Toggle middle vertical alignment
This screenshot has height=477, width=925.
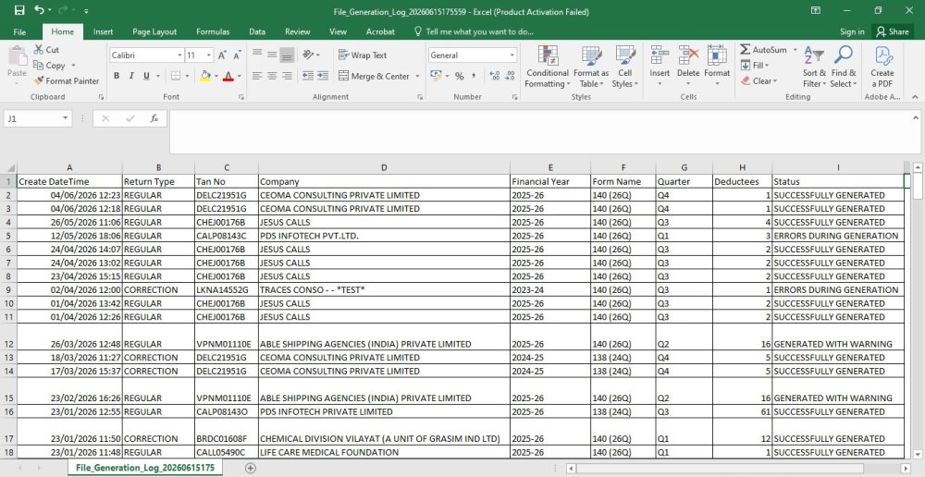[x=272, y=55]
